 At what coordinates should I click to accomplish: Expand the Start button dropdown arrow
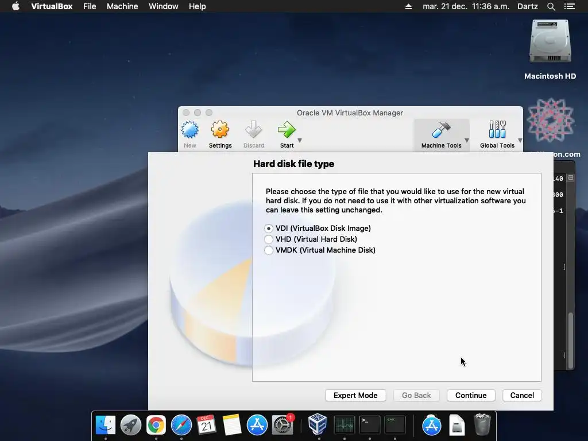pos(300,141)
